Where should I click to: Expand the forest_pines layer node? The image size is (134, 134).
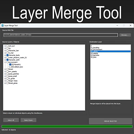click(x=5, y=83)
